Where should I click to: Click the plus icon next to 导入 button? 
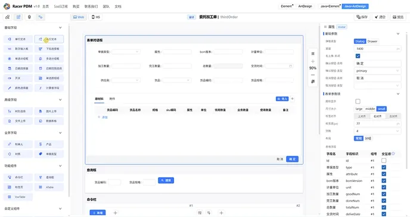point(293,99)
